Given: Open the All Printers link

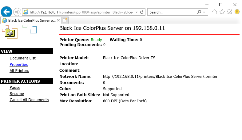Looking at the screenshot, I should 19,71.
